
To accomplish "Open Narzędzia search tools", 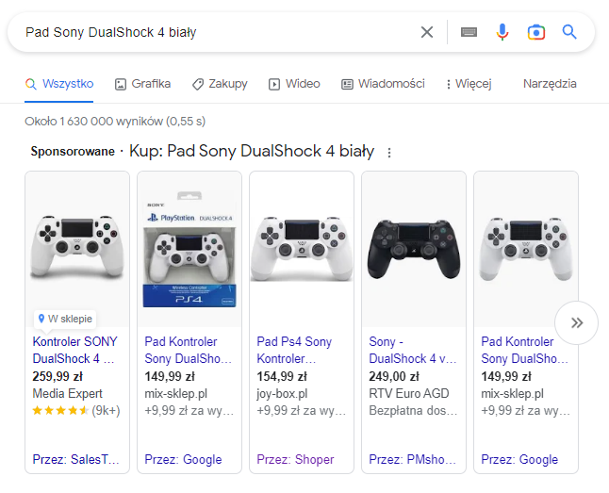I will pos(550,84).
